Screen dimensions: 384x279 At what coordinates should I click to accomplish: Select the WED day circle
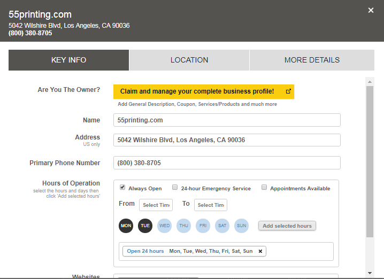click(165, 226)
